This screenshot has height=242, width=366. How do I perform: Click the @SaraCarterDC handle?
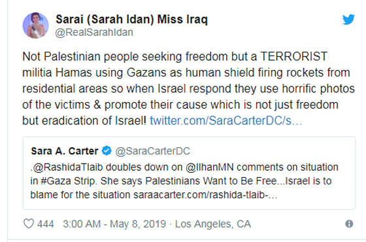click(x=153, y=151)
